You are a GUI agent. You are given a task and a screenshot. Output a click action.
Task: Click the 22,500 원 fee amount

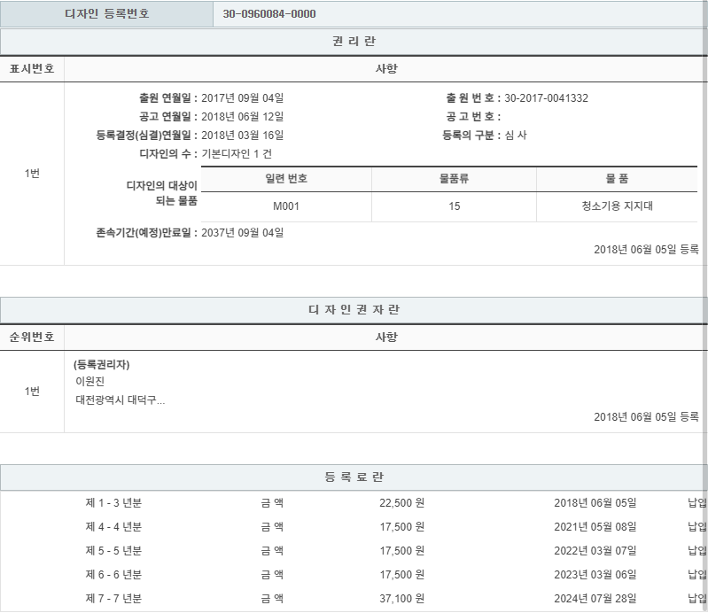(x=401, y=503)
